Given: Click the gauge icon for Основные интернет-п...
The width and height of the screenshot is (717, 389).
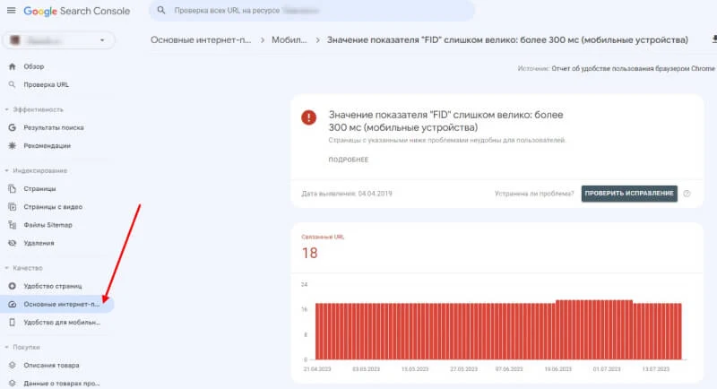Looking at the screenshot, I should pos(12,305).
